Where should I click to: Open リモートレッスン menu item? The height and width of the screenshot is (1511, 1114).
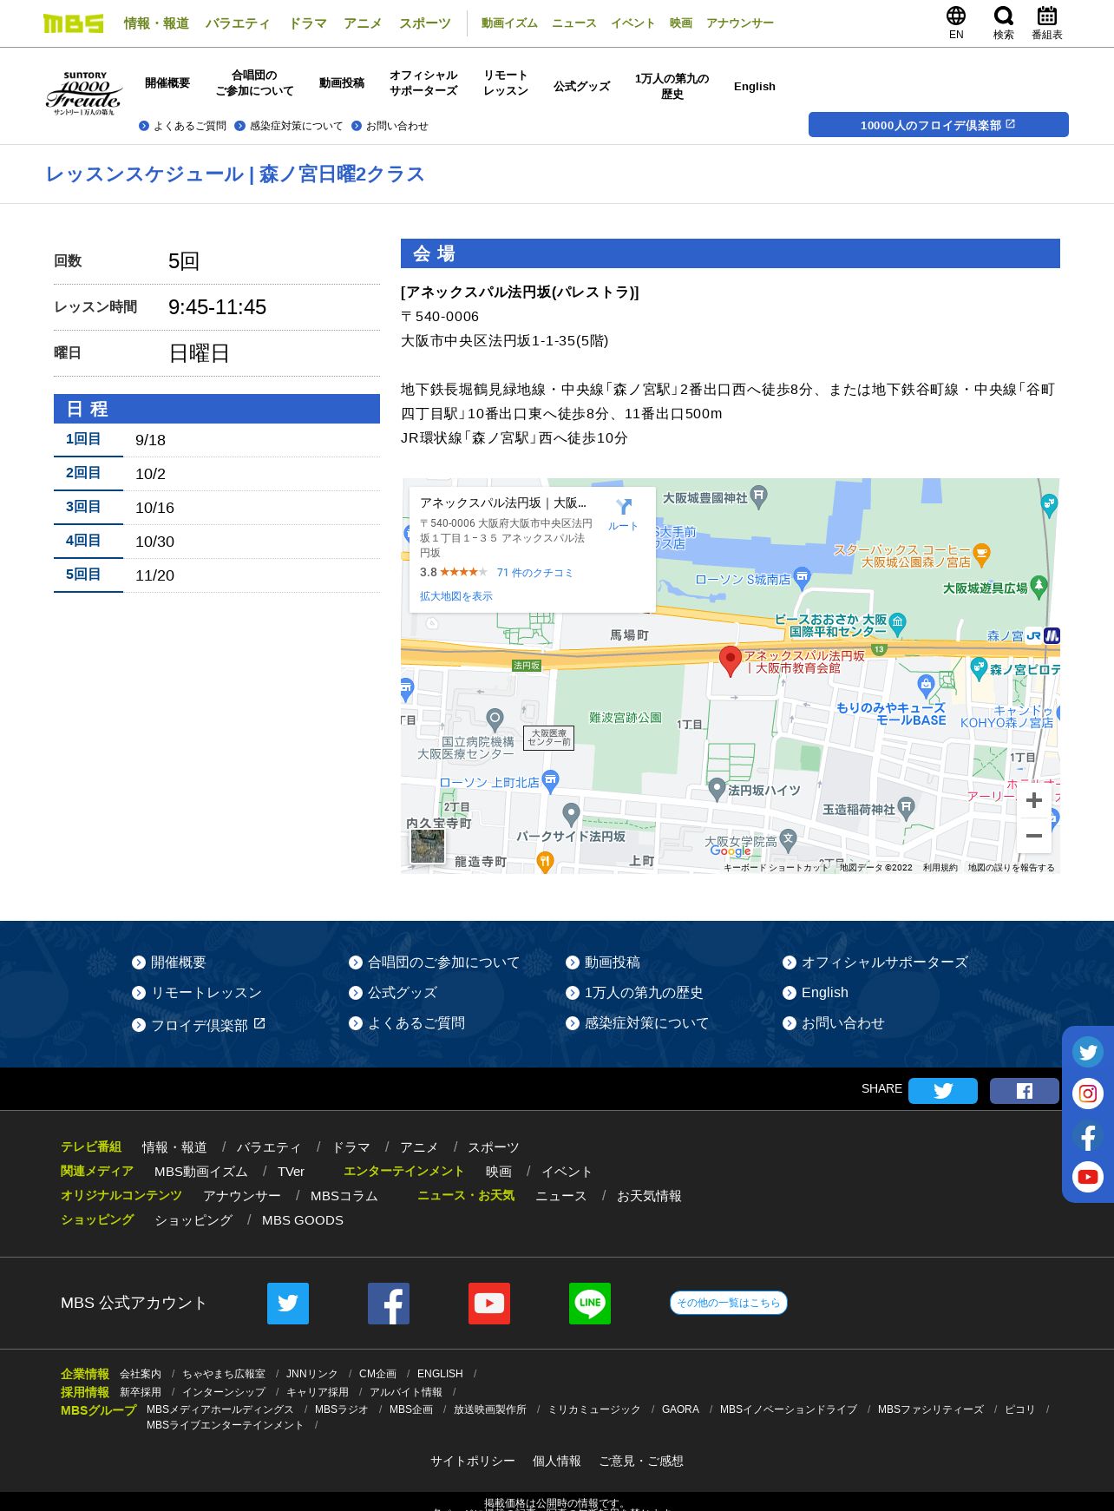pos(506,83)
